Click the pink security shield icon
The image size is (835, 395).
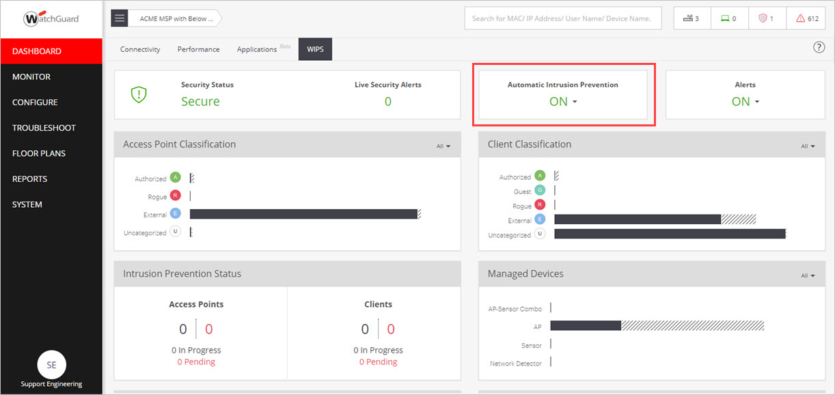(763, 18)
